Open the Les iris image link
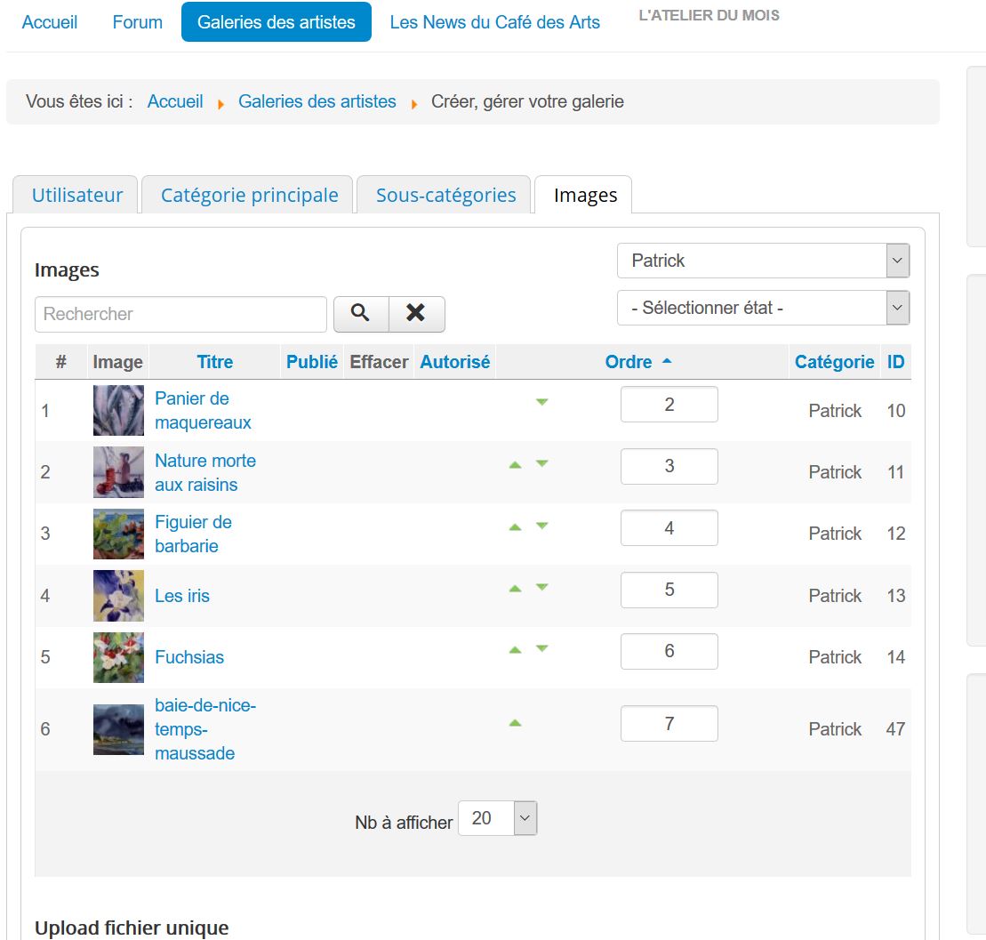 tap(182, 596)
